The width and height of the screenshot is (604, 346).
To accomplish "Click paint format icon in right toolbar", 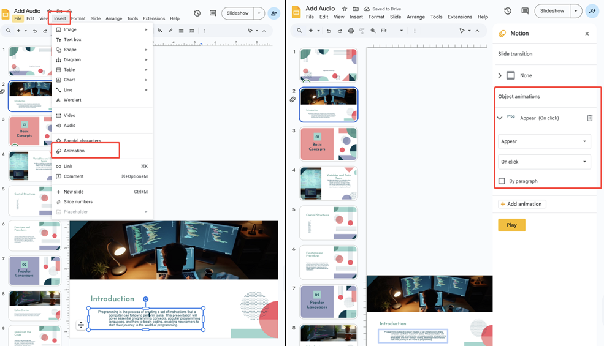I will (362, 31).
